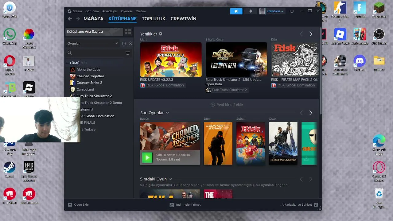
Task: Open Discord desktop shortcut
Action: pyautogui.click(x=360, y=63)
